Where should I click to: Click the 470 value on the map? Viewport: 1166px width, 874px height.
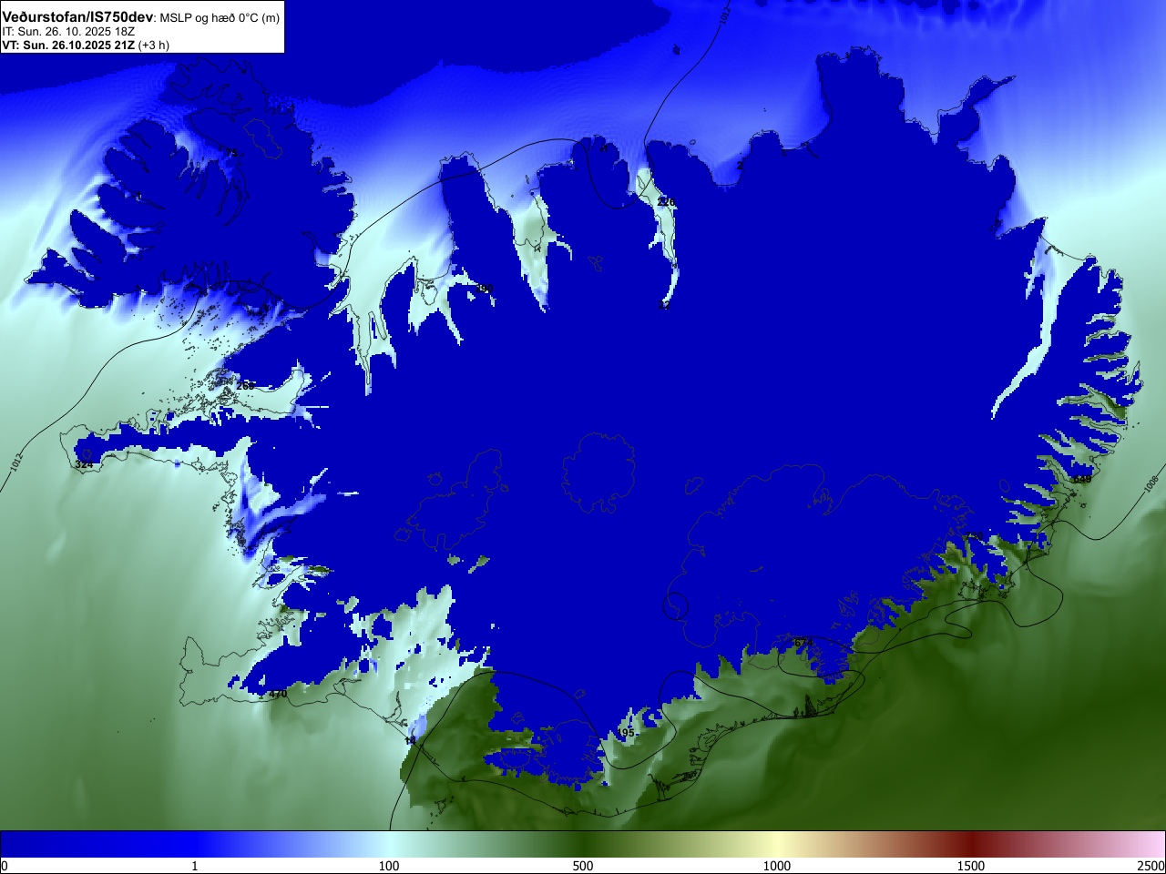[278, 694]
